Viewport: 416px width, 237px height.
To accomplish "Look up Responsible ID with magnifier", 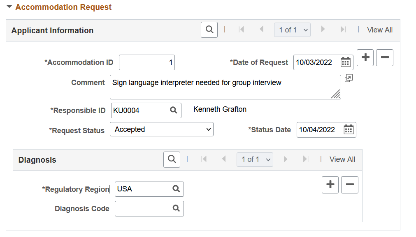I will (174, 110).
